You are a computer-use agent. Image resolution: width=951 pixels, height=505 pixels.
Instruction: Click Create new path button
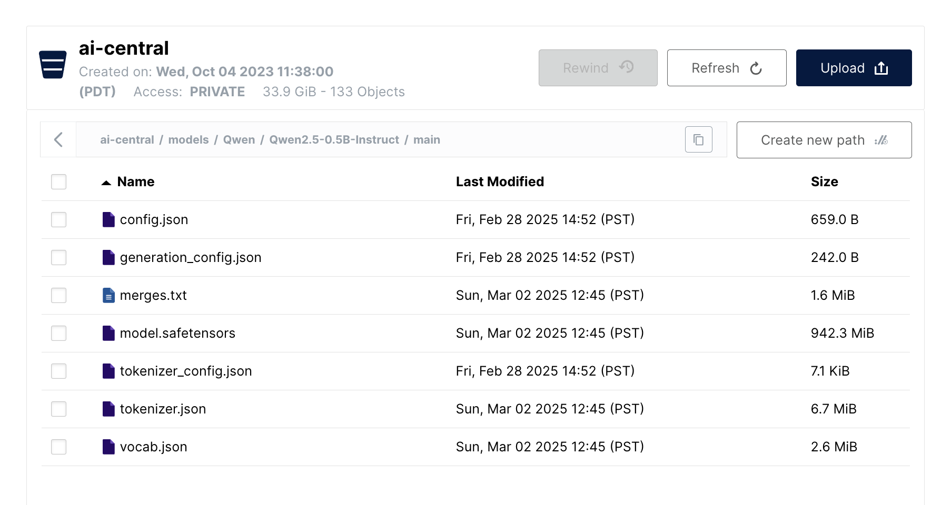point(824,140)
